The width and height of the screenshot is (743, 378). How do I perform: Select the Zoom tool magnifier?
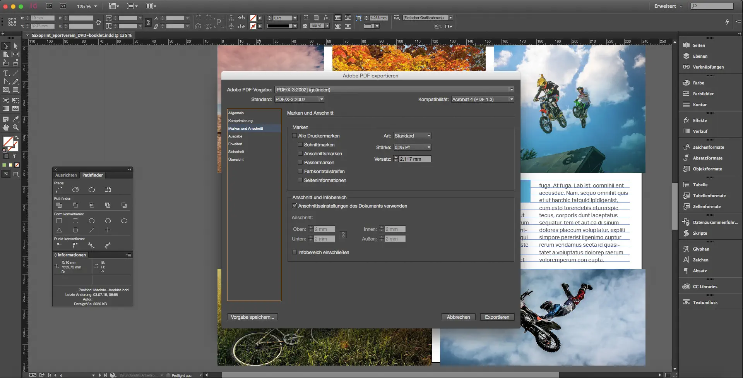tap(15, 127)
